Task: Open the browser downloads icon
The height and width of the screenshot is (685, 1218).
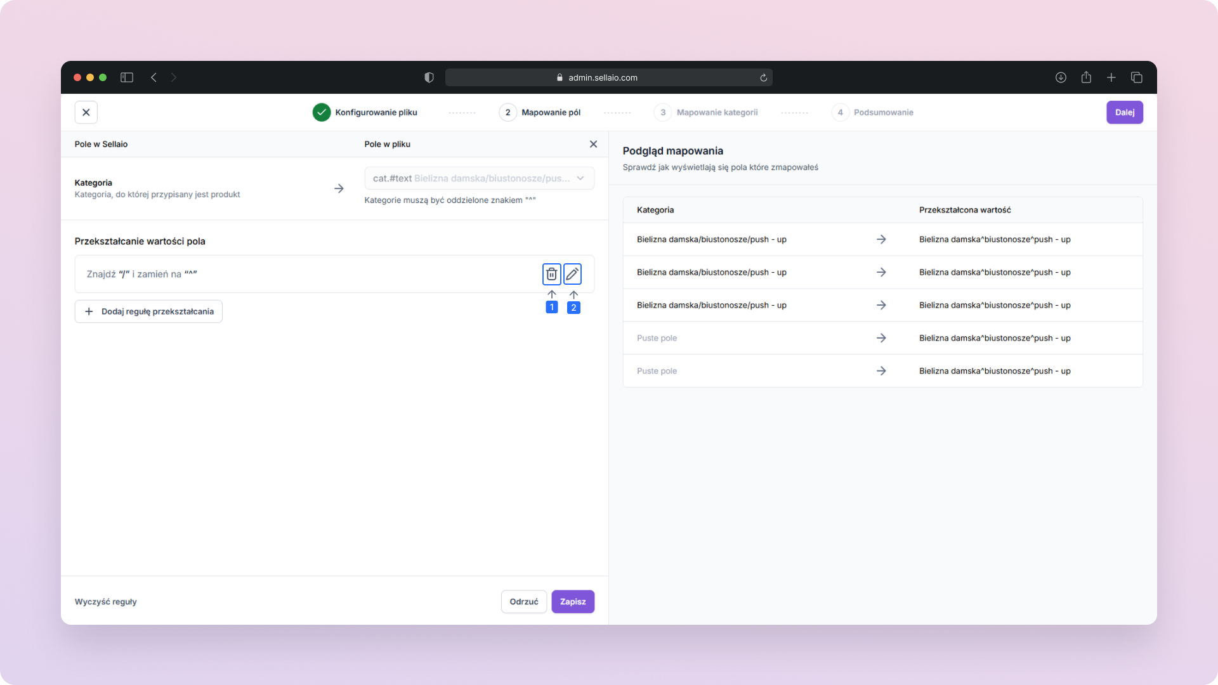Action: 1061,77
